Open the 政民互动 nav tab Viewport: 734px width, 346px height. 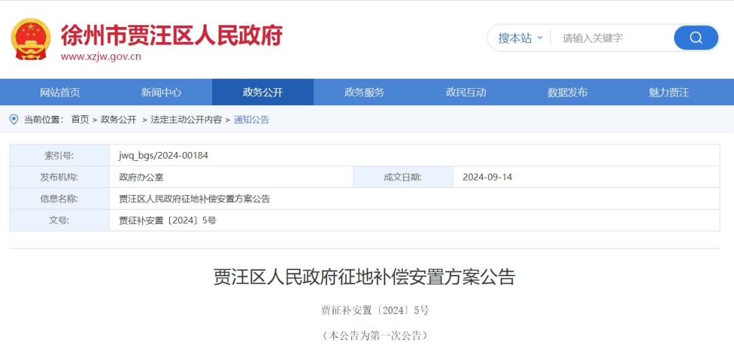[466, 92]
